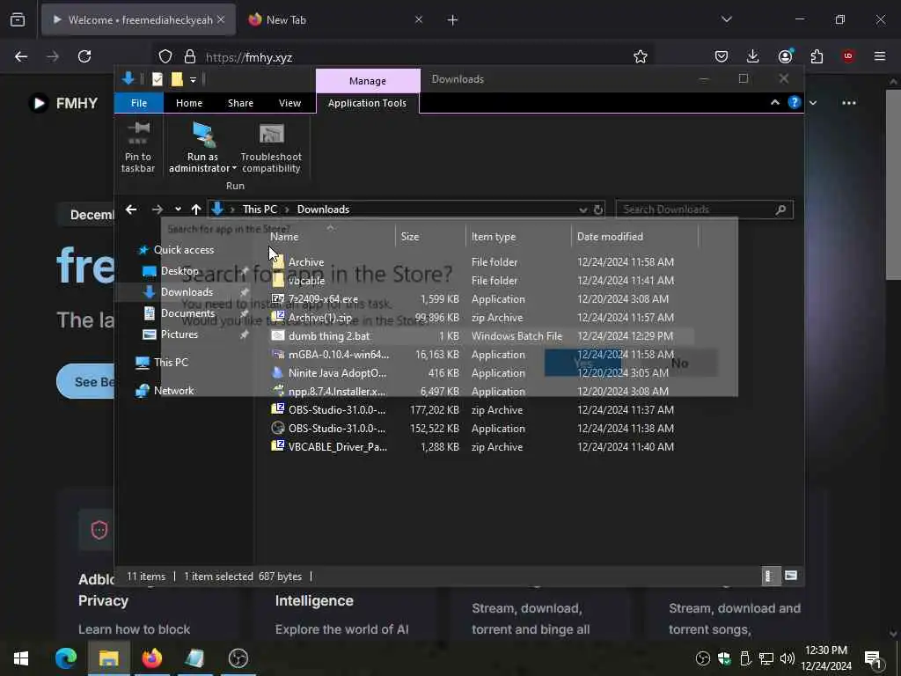Screen dimensions: 901x676
Task: Open Firefox application menu
Action: (x=880, y=56)
